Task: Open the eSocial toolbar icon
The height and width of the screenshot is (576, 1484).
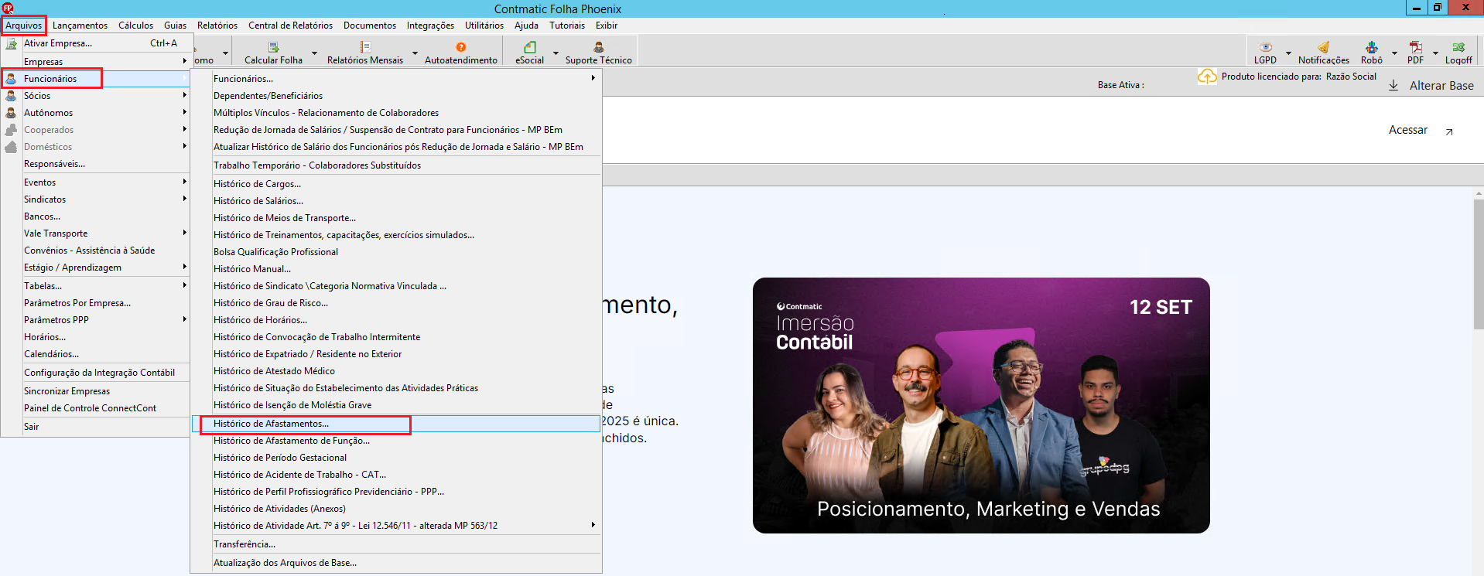Action: pos(530,47)
